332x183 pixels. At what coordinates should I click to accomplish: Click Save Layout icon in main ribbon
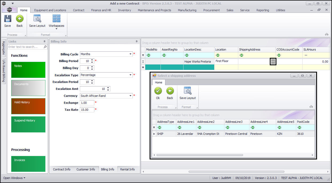point(37,19)
